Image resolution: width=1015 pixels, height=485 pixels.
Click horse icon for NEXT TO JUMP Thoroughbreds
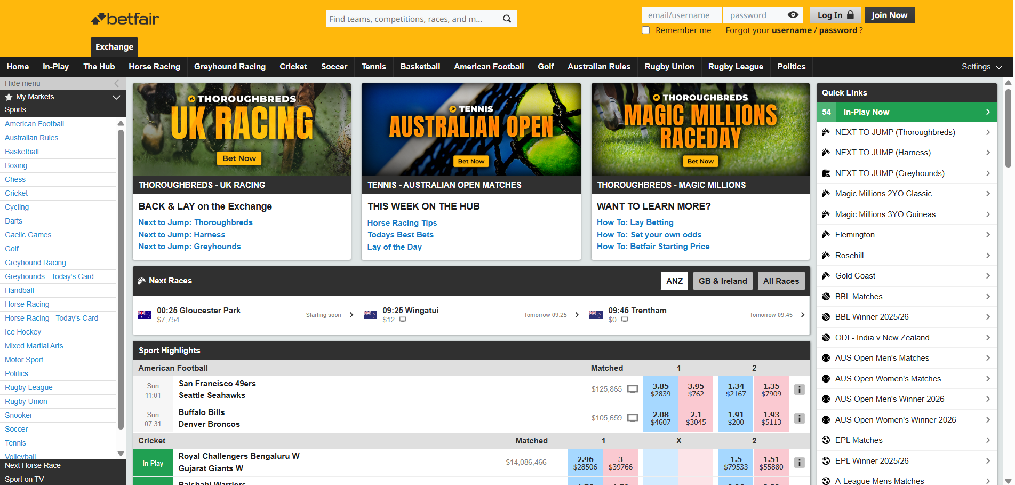click(826, 132)
